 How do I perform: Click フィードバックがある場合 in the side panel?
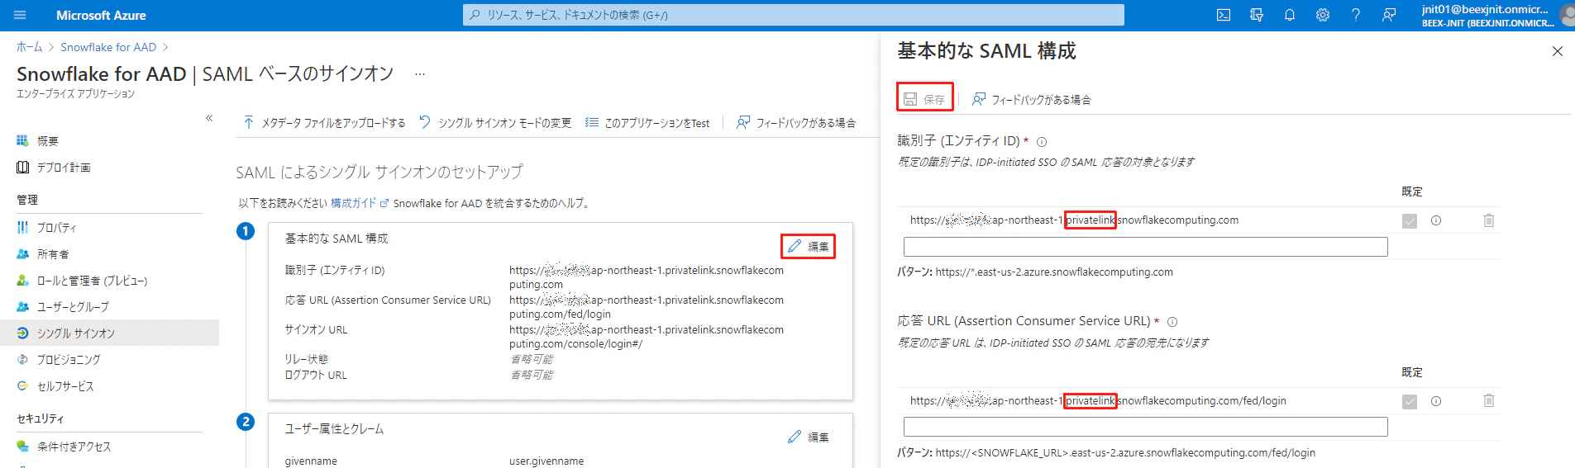click(1031, 100)
